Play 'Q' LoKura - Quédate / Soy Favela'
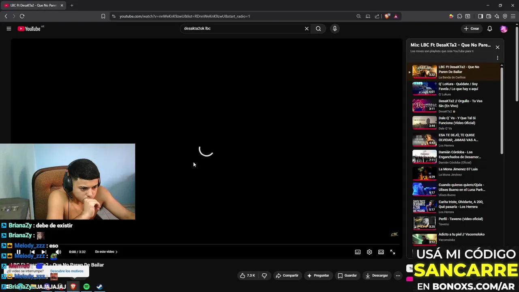 pyautogui.click(x=454, y=89)
